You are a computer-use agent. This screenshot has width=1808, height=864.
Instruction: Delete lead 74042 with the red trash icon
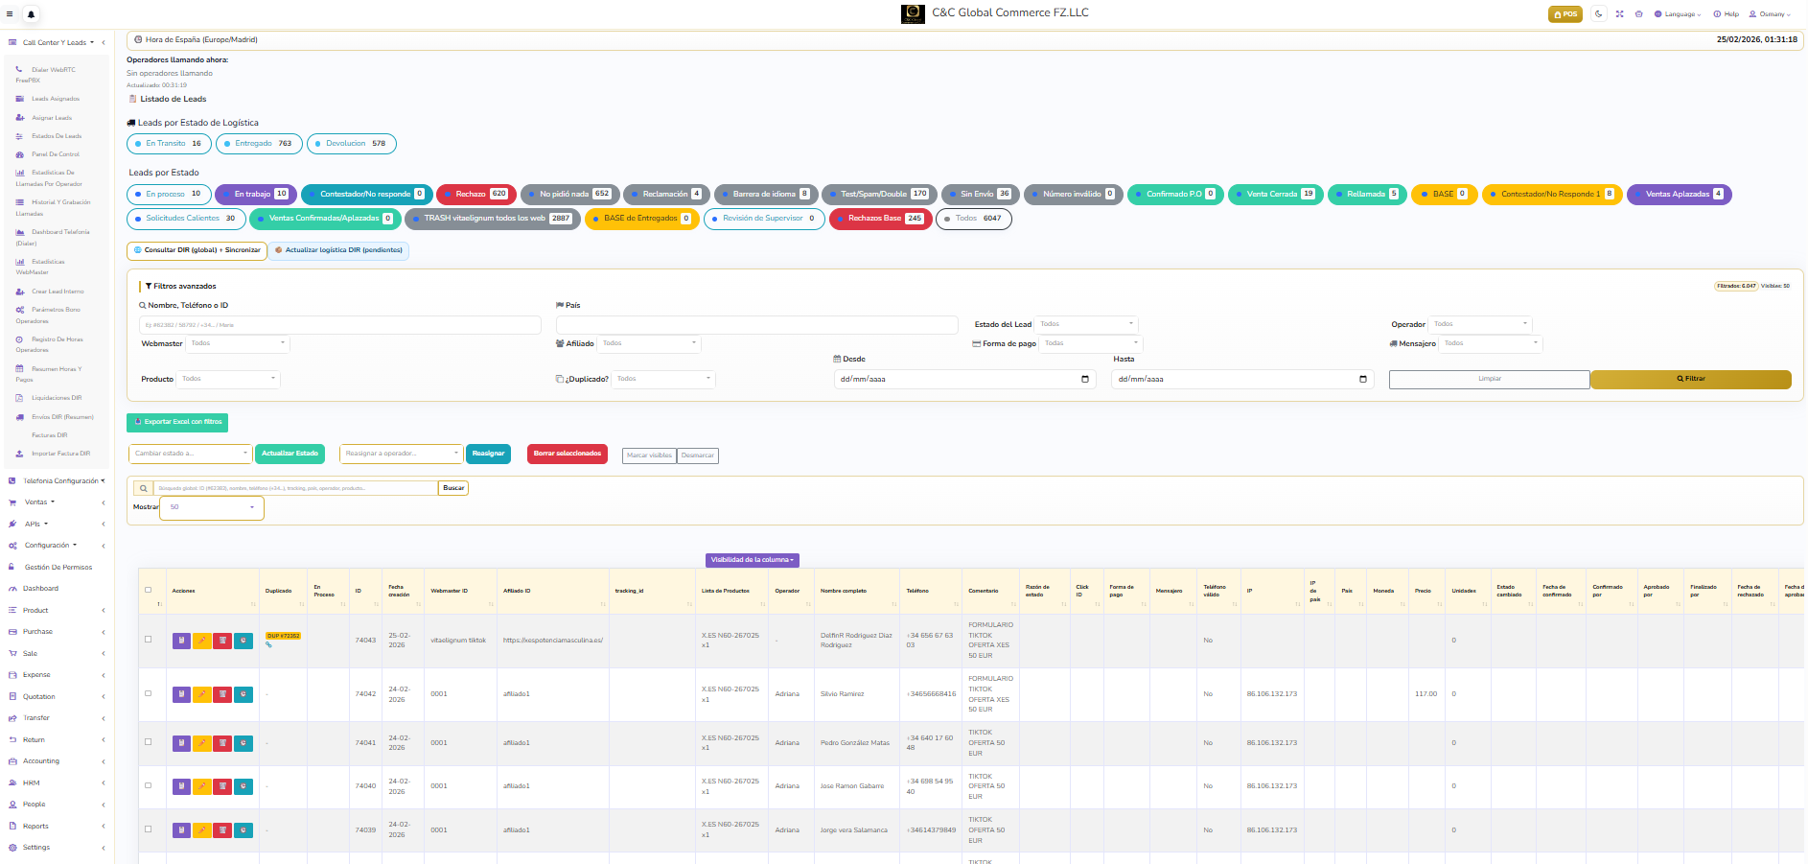click(223, 694)
